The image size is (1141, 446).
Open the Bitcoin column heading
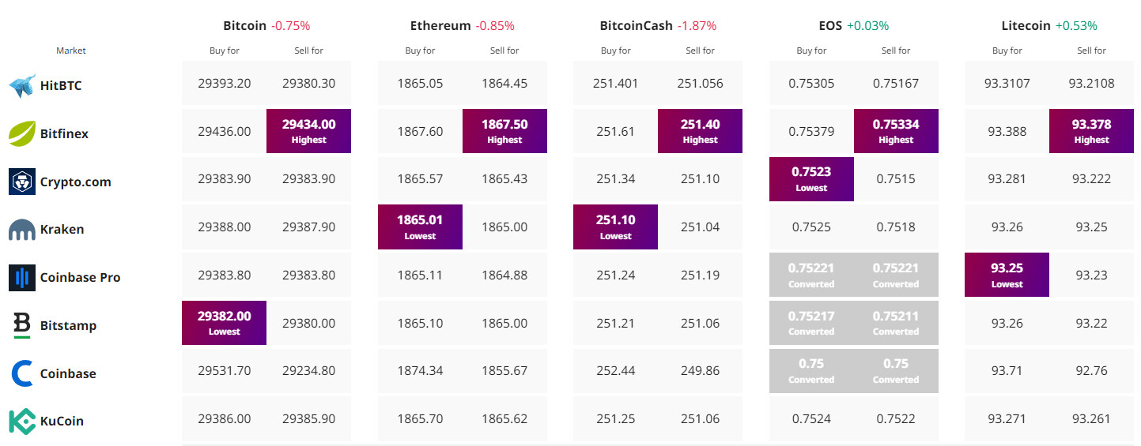pos(245,25)
